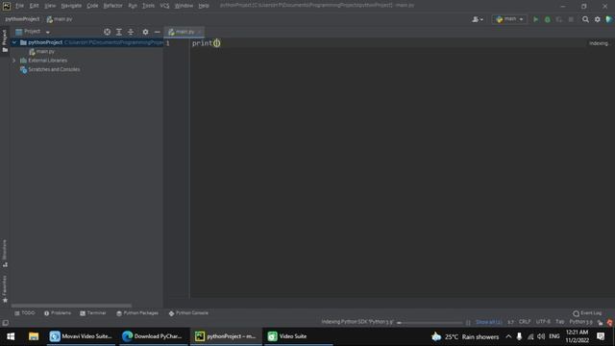
Task: Close the main.py editor tab
Action: 199,32
